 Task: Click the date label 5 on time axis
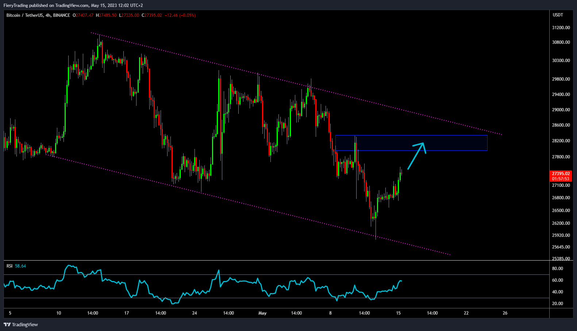10,313
